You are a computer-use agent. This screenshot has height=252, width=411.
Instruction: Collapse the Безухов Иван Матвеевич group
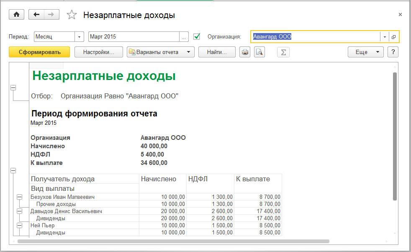[x=19, y=197]
